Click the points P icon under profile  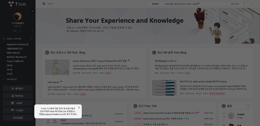tap(21, 31)
